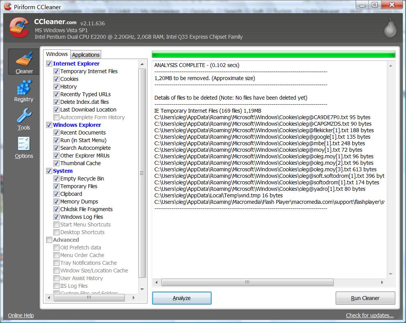Screen dimensions: 406x323
Task: Open the Online Help link
Action: 21,315
